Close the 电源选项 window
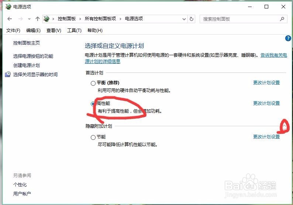The width and height of the screenshot is (293, 205). 283,7
